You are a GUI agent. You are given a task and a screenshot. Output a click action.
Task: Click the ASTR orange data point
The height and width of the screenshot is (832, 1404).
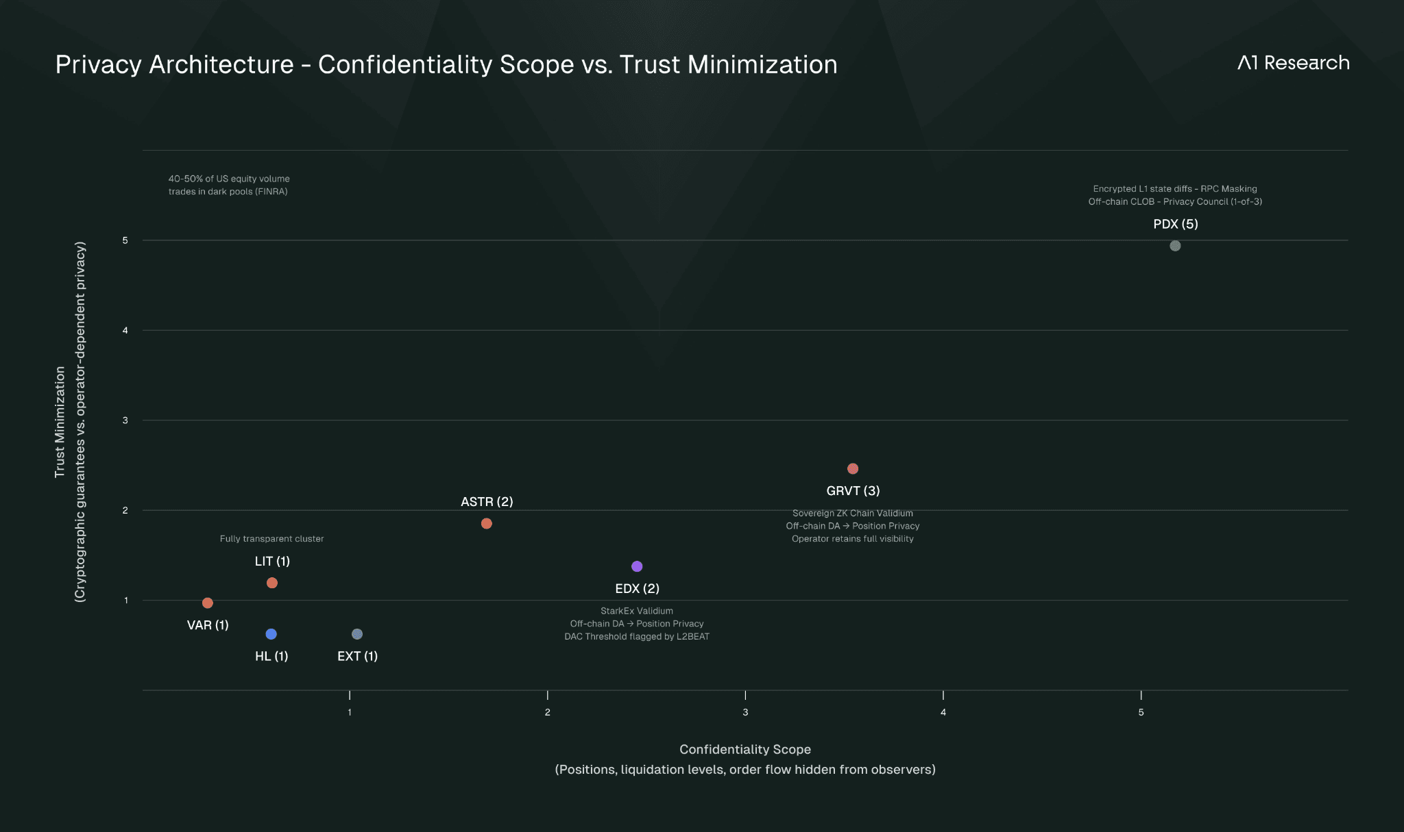(487, 524)
